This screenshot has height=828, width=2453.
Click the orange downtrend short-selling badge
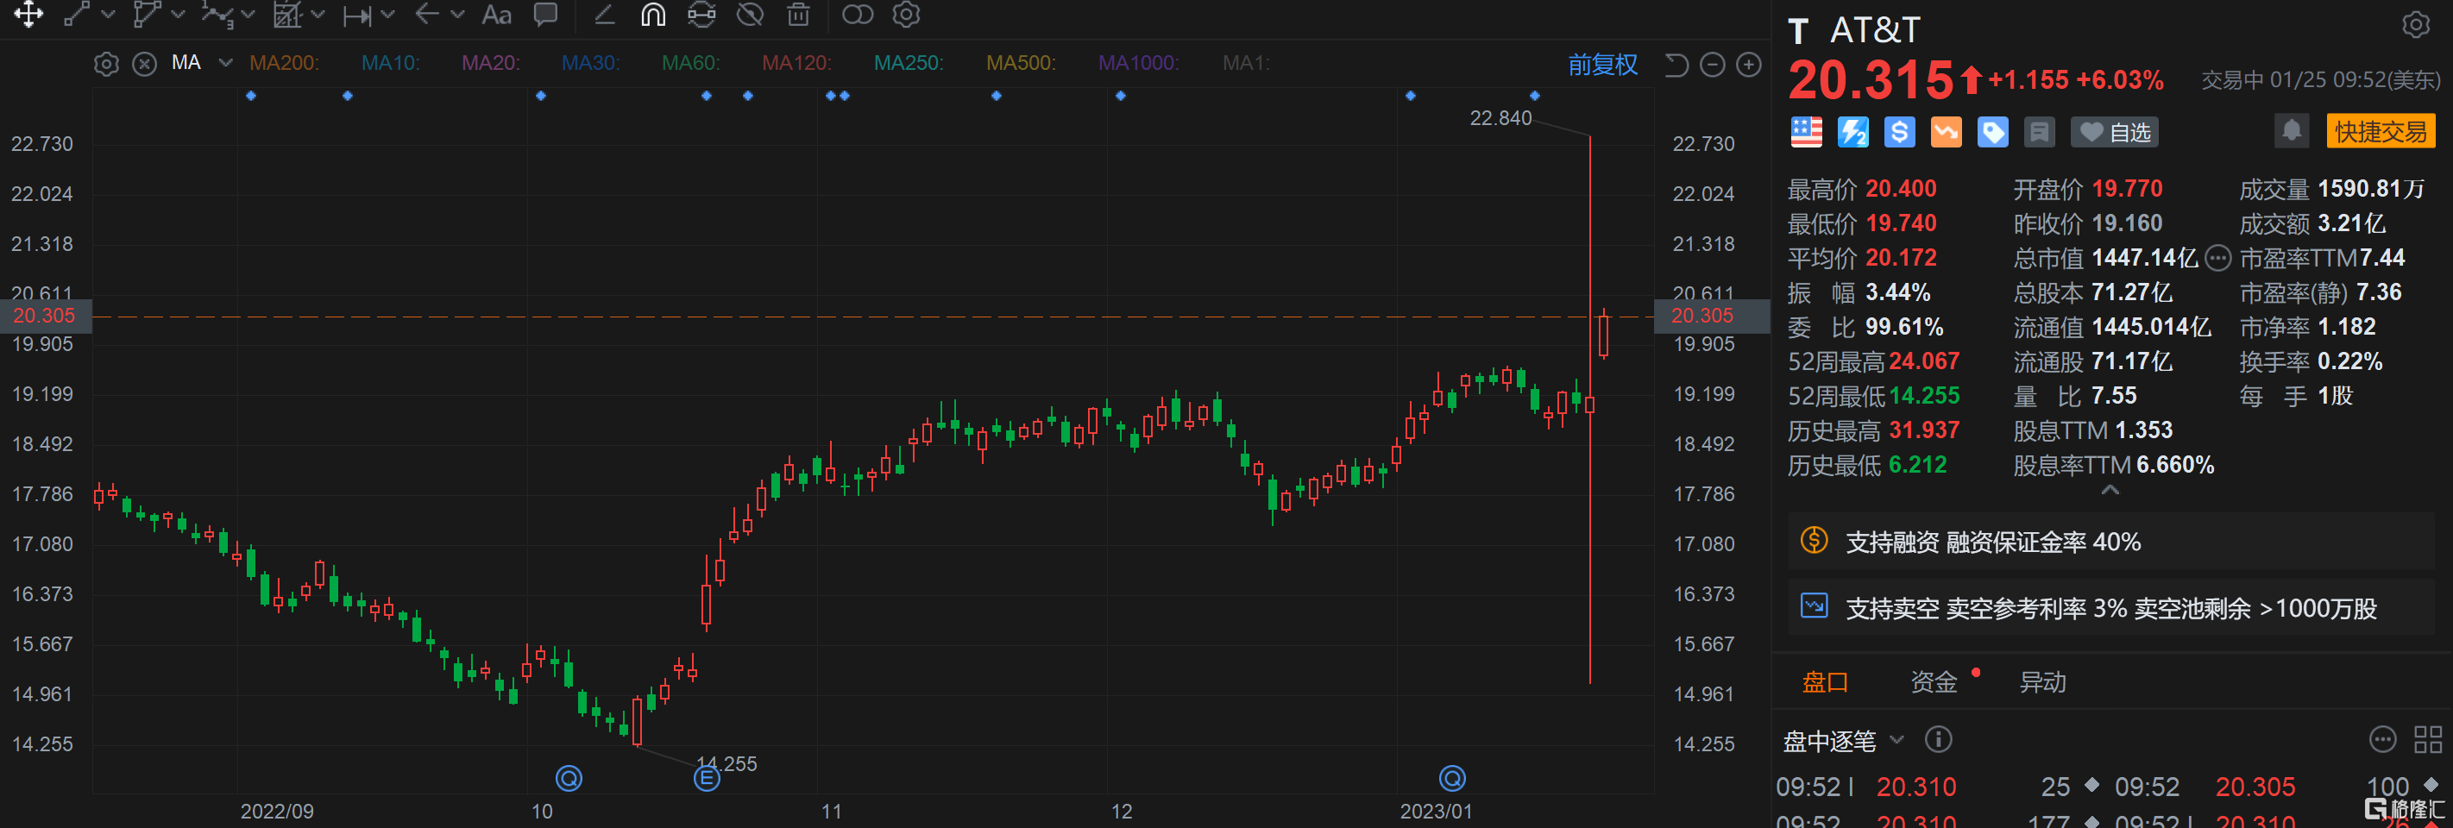pyautogui.click(x=1946, y=132)
